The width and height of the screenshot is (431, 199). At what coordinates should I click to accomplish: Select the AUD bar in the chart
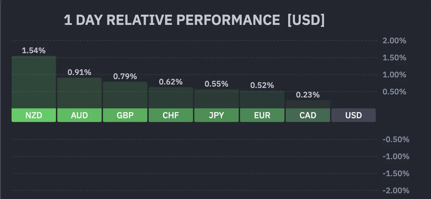tap(79, 93)
